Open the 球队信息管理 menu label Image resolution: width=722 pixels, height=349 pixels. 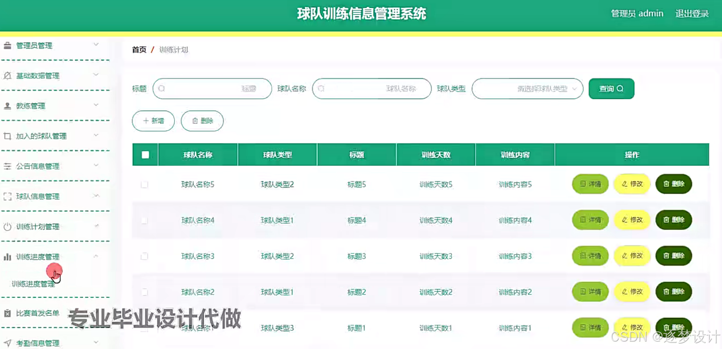[x=38, y=196]
